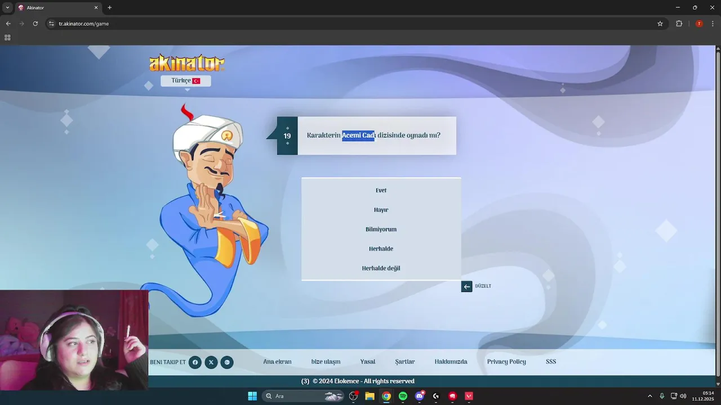Open the Windows Start menu
The width and height of the screenshot is (721, 405).
[252, 396]
